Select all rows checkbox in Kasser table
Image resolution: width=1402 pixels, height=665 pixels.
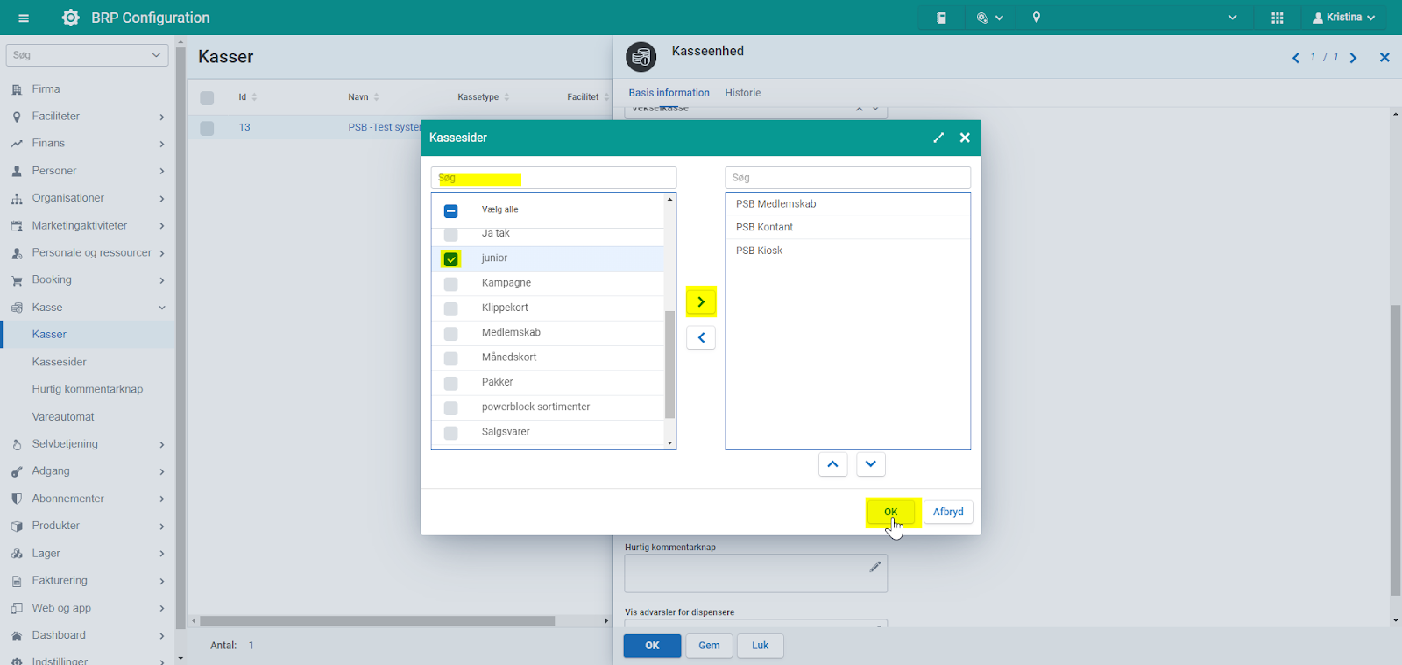tap(207, 98)
